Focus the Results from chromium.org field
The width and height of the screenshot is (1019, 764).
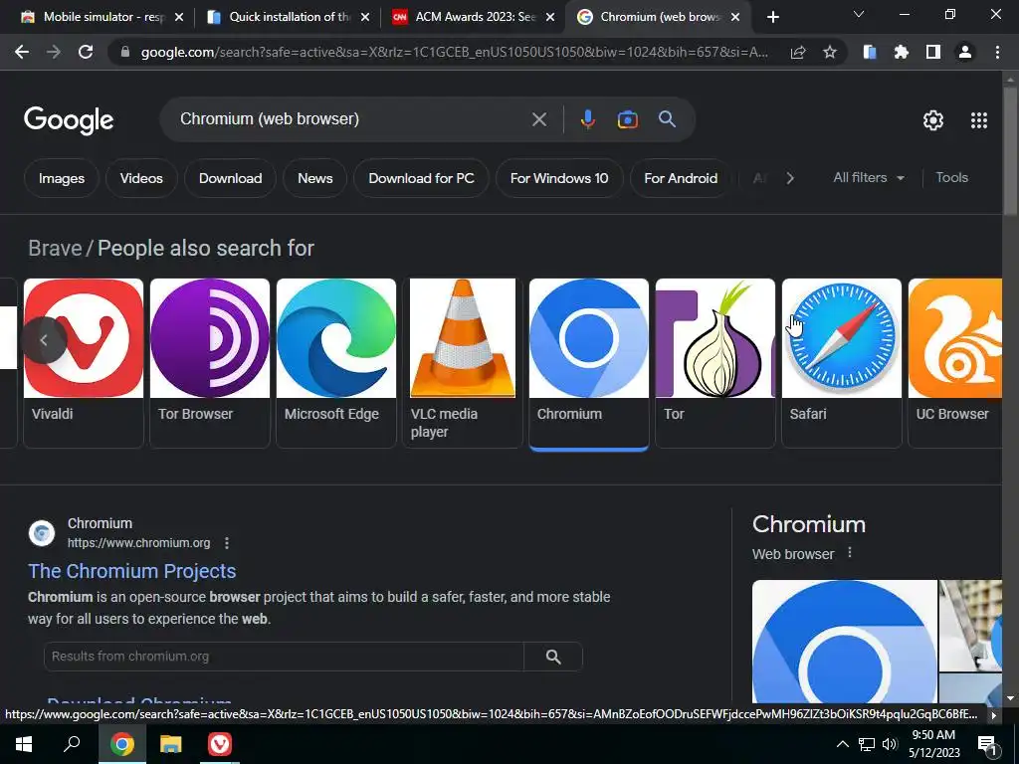coord(284,657)
